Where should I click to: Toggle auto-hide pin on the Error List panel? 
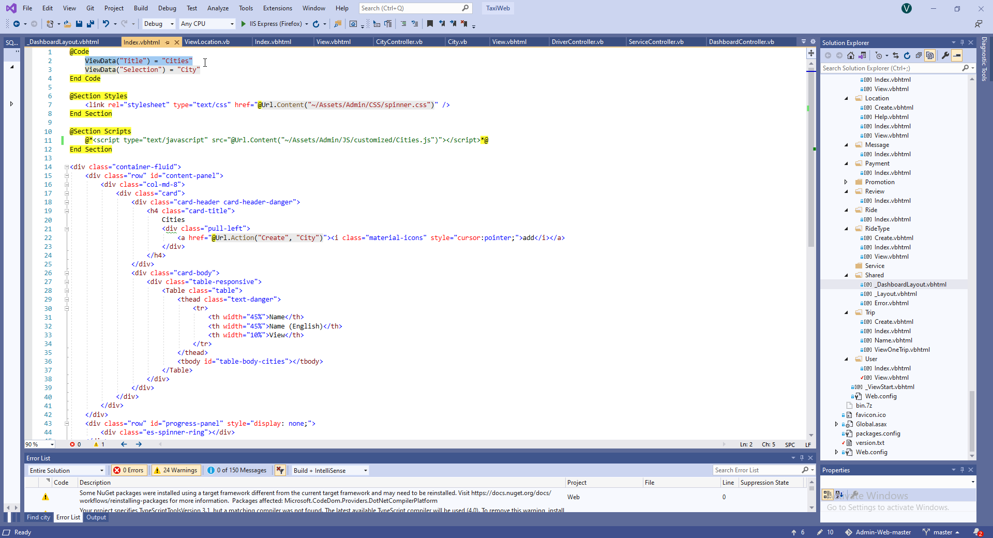click(x=802, y=458)
